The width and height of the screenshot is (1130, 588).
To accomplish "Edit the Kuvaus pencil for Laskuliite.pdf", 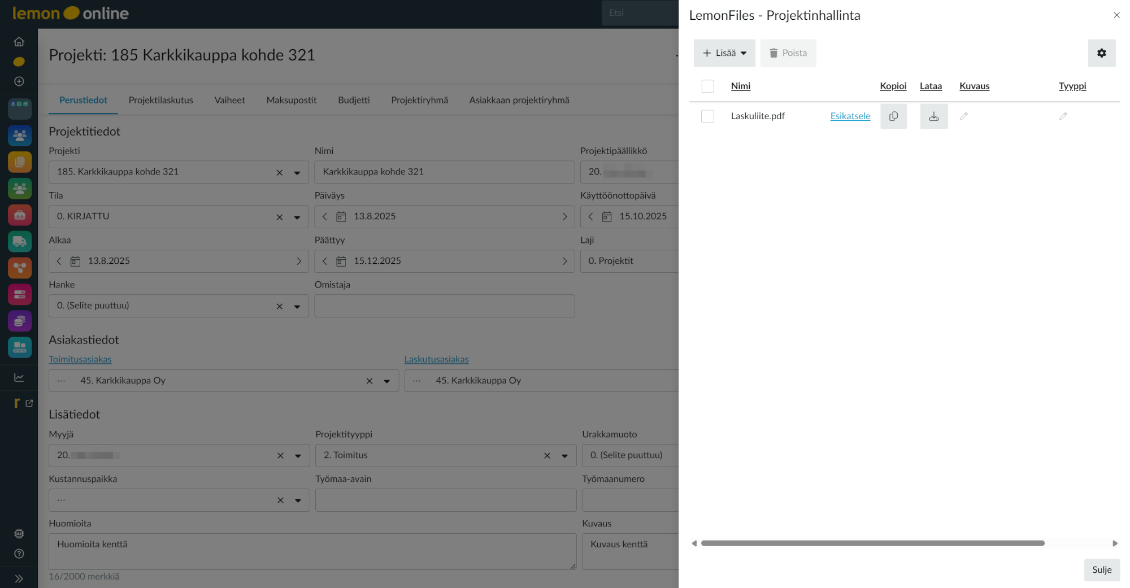I will click(964, 116).
